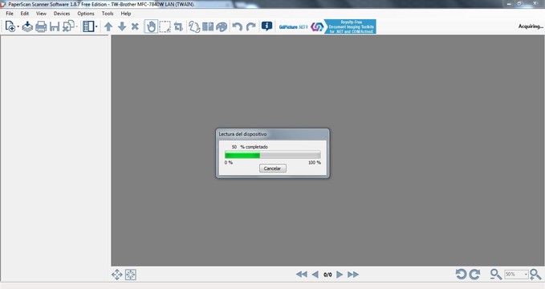545x289 pixels.
Task: Click the 50 % completado label
Action: (250, 147)
